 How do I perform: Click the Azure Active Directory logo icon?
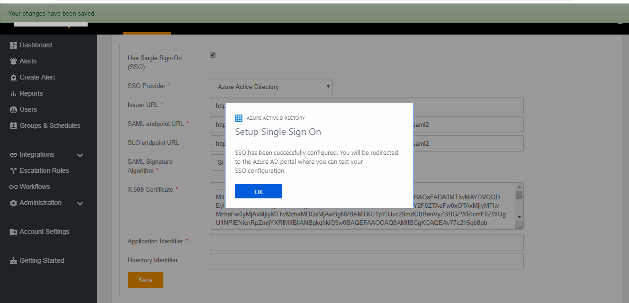[x=239, y=118]
